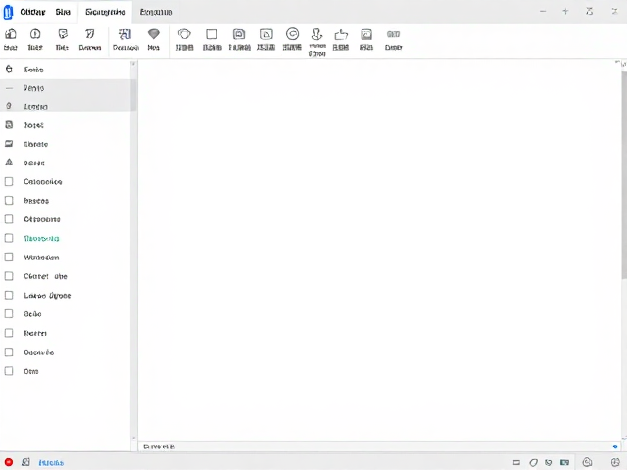Click the blue link text in the status bar
Viewport: 627px width, 470px height.
click(x=51, y=463)
